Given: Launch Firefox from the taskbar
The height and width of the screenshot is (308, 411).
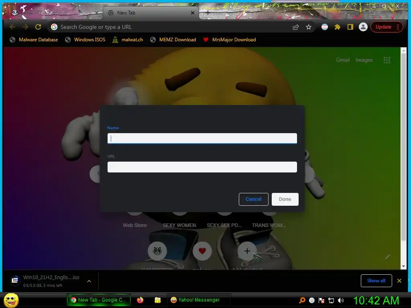Looking at the screenshot, I should (x=140, y=300).
